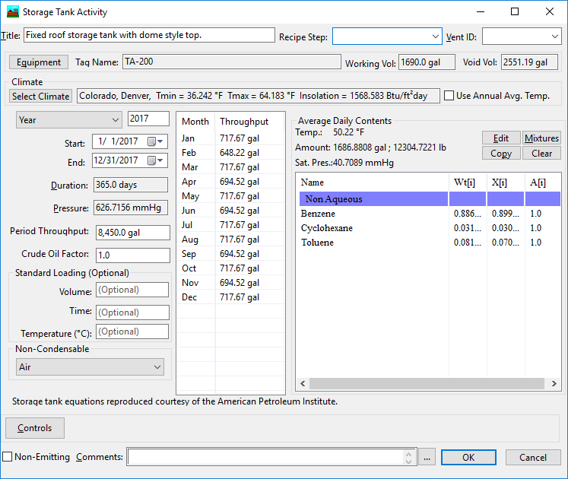
Task: Click the Standard Loading Volume field
Action: coord(132,290)
